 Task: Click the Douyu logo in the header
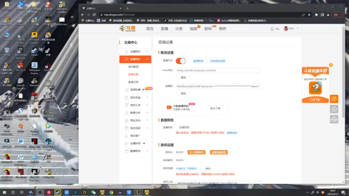(x=127, y=28)
